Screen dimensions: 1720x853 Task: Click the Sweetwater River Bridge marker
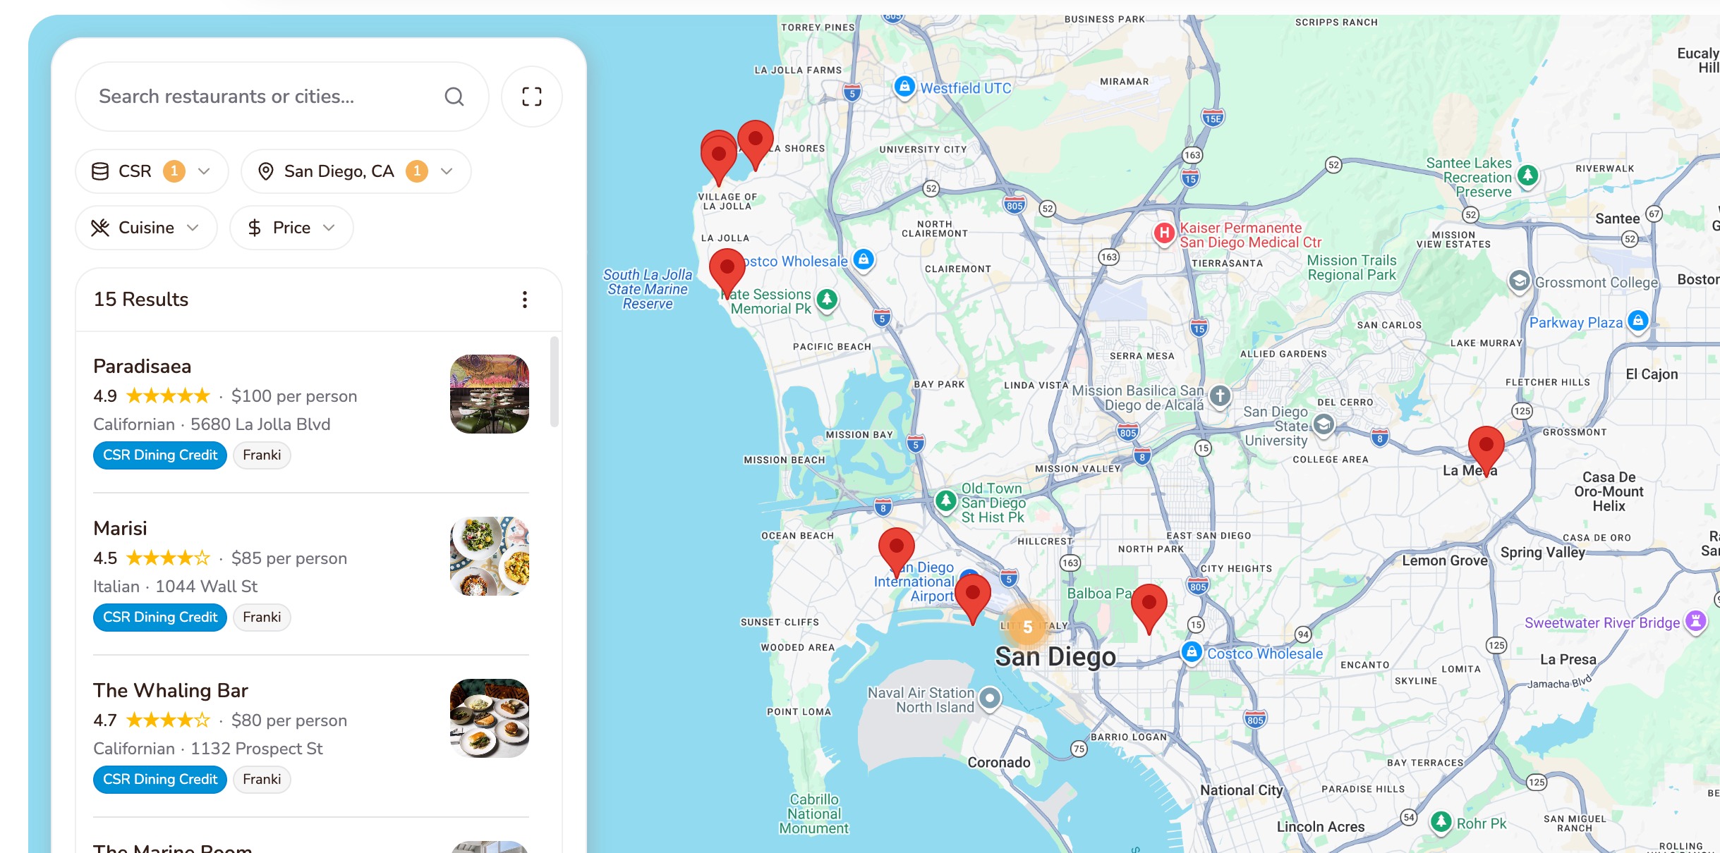(1695, 621)
